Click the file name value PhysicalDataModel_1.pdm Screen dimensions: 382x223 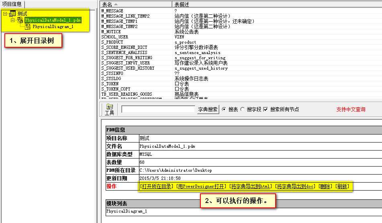point(167,146)
